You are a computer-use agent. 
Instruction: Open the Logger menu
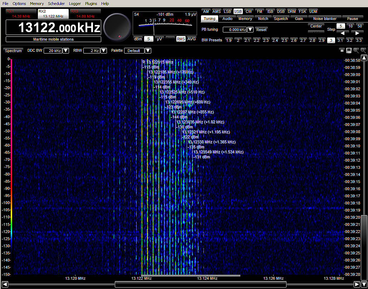point(75,4)
